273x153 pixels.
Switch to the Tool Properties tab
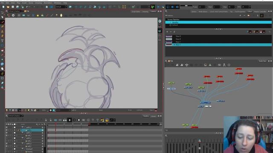pos(240,11)
